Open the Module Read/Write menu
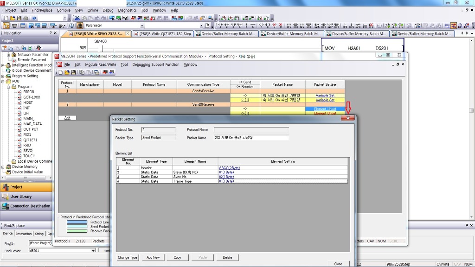 (x=100, y=65)
